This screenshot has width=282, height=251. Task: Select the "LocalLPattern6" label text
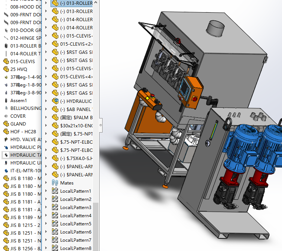click(x=76, y=232)
